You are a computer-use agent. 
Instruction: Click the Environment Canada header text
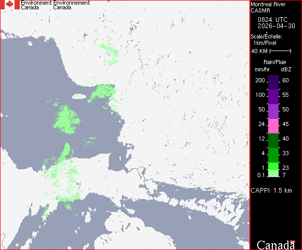pyautogui.click(x=55, y=5)
